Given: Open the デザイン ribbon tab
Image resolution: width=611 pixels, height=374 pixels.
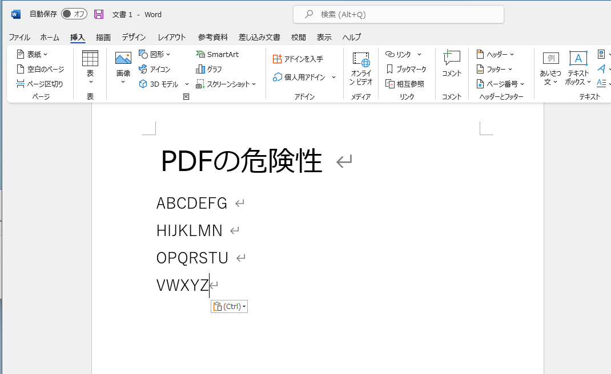Looking at the screenshot, I should click(133, 37).
